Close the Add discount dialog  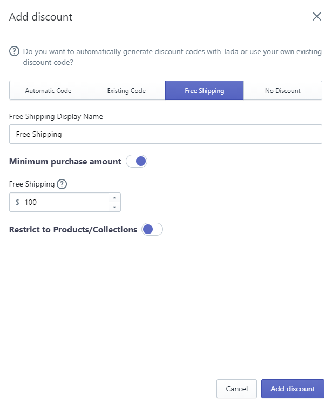click(x=316, y=16)
